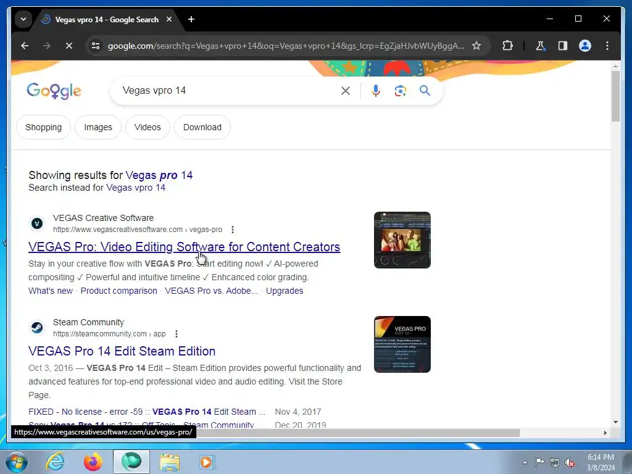Go back to the previous page
The width and height of the screenshot is (632, 474).
[x=25, y=46]
